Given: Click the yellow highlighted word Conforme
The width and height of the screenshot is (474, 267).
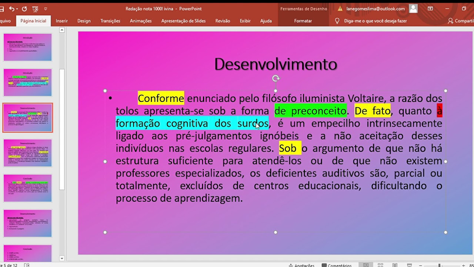Looking at the screenshot, I should tap(161, 98).
